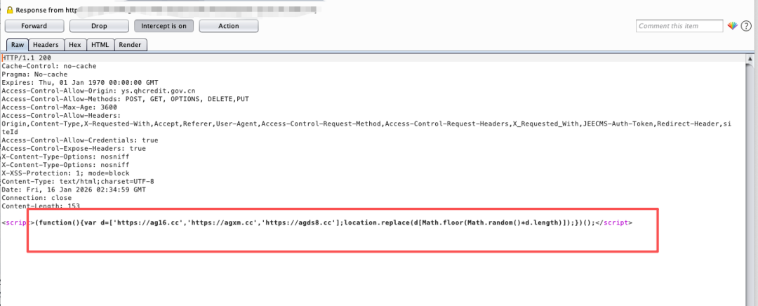
Task: Open the help question mark icon
Action: click(x=746, y=26)
